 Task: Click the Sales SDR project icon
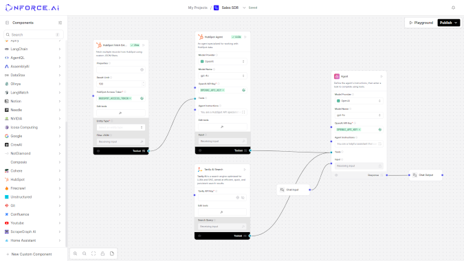216,8
